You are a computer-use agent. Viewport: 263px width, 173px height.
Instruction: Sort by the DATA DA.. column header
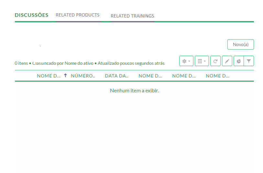tap(117, 76)
